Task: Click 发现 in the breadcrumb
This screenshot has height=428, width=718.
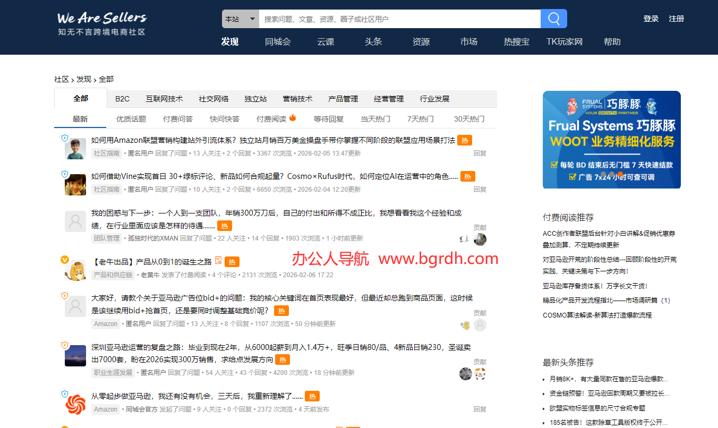Action: [x=84, y=79]
